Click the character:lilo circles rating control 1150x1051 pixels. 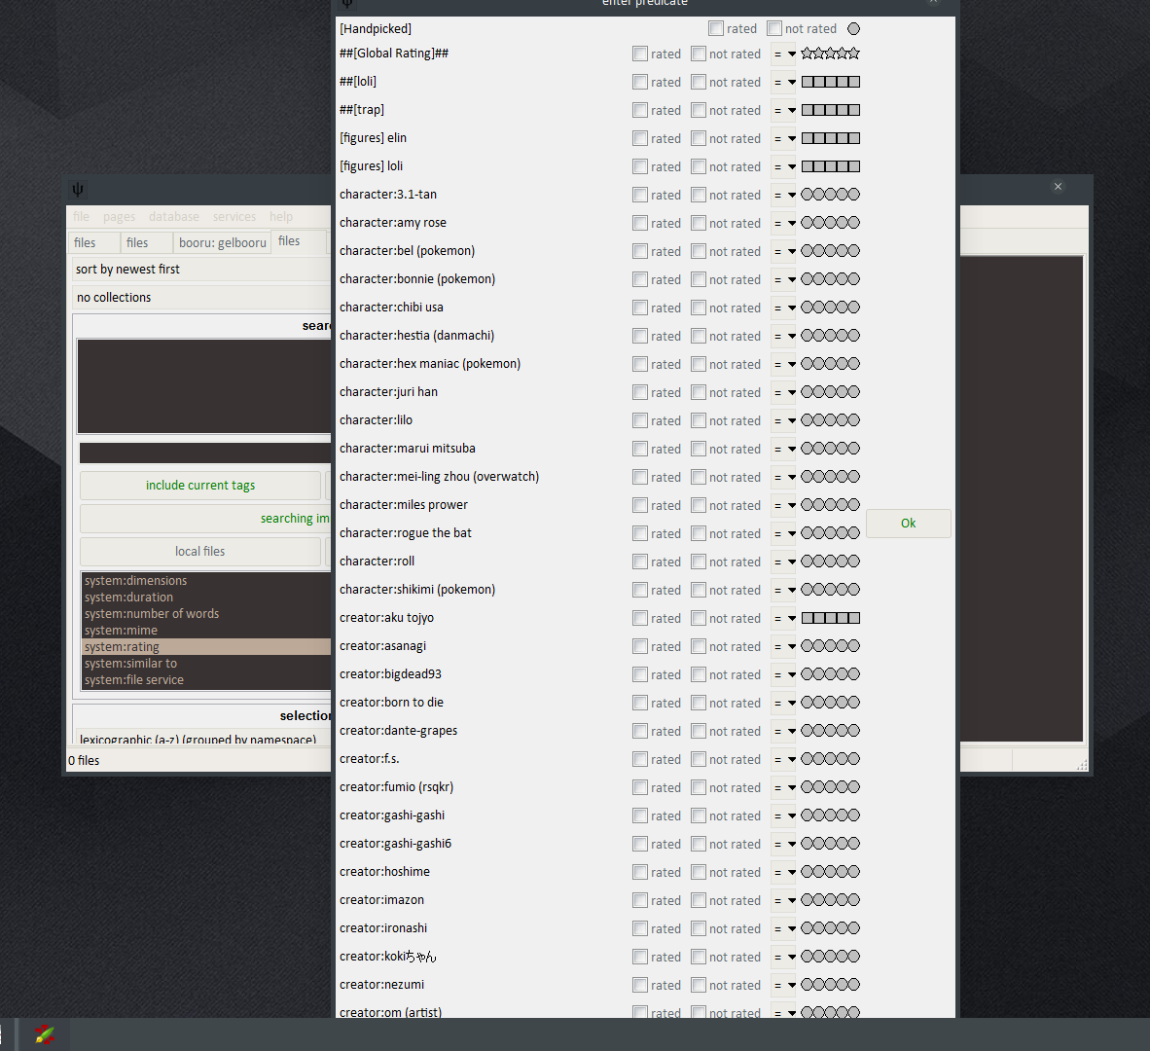(x=830, y=421)
